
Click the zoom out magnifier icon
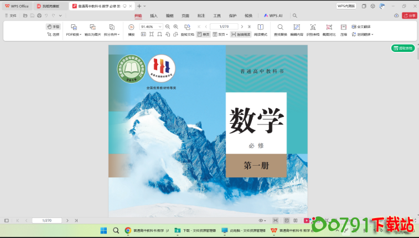tap(168, 27)
